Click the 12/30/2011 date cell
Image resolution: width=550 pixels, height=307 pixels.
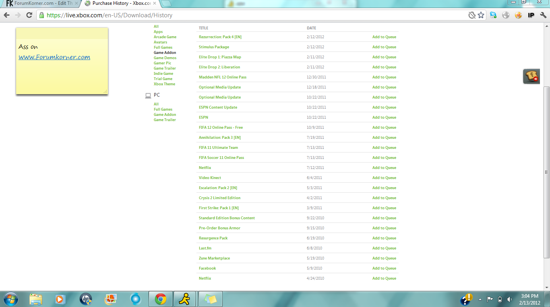pyautogui.click(x=316, y=77)
